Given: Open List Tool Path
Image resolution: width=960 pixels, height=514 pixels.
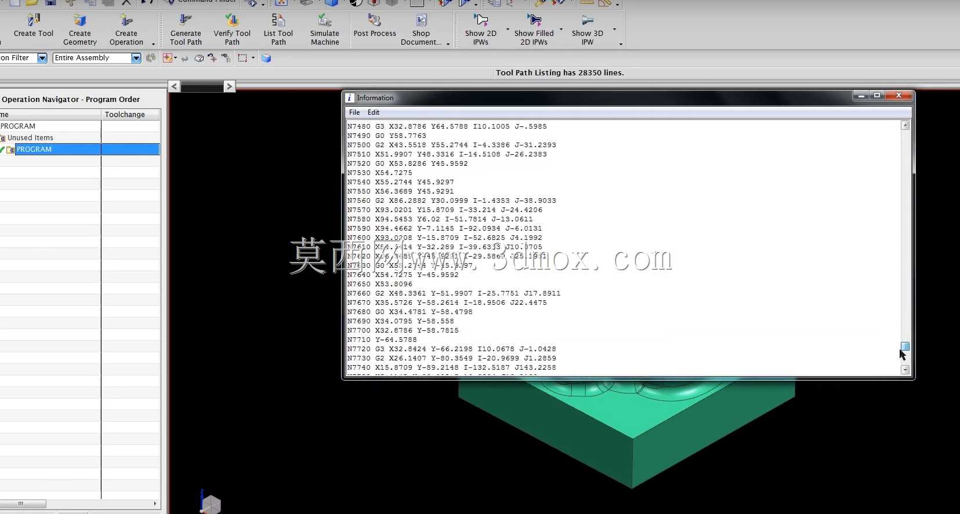Looking at the screenshot, I should 278,30.
